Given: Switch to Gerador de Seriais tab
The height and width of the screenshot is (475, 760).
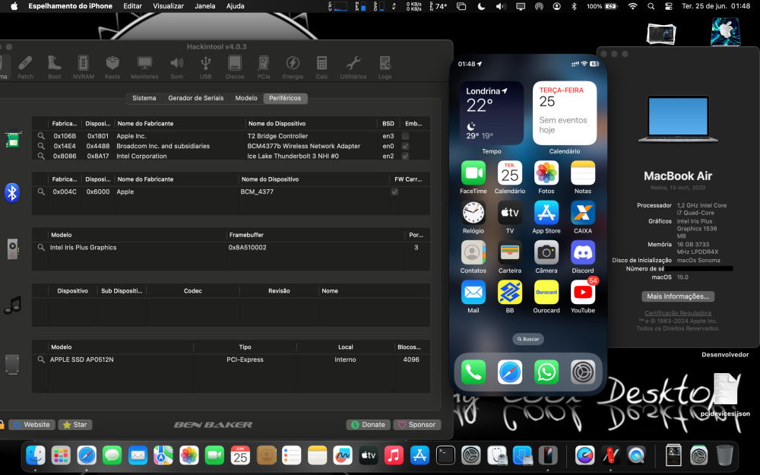Looking at the screenshot, I should click(196, 98).
